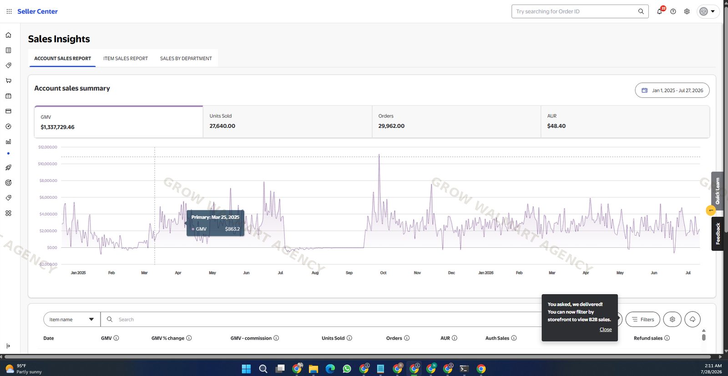
Task: Click info icon next to GMV % change
Action: (189, 338)
